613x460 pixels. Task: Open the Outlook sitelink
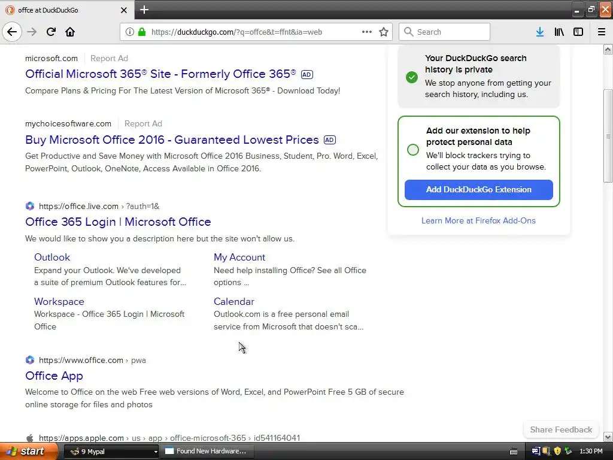tap(52, 257)
